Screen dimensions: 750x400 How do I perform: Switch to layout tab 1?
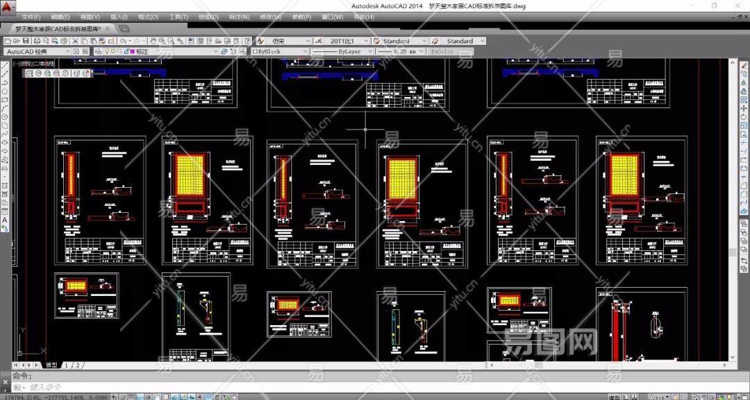tap(66, 365)
